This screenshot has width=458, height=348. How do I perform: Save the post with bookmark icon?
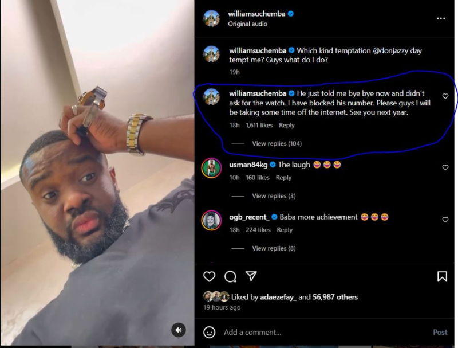442,277
